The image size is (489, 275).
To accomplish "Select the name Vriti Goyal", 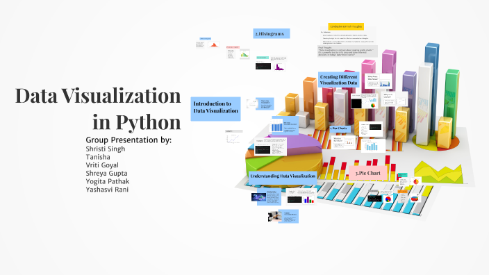I will 102,165.
